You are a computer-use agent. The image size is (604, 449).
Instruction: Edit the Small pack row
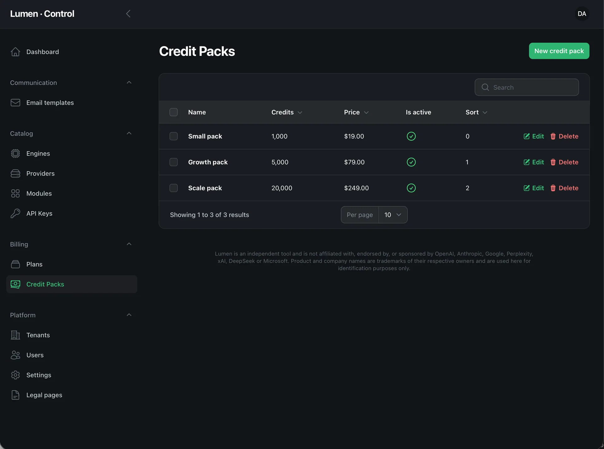tap(534, 136)
